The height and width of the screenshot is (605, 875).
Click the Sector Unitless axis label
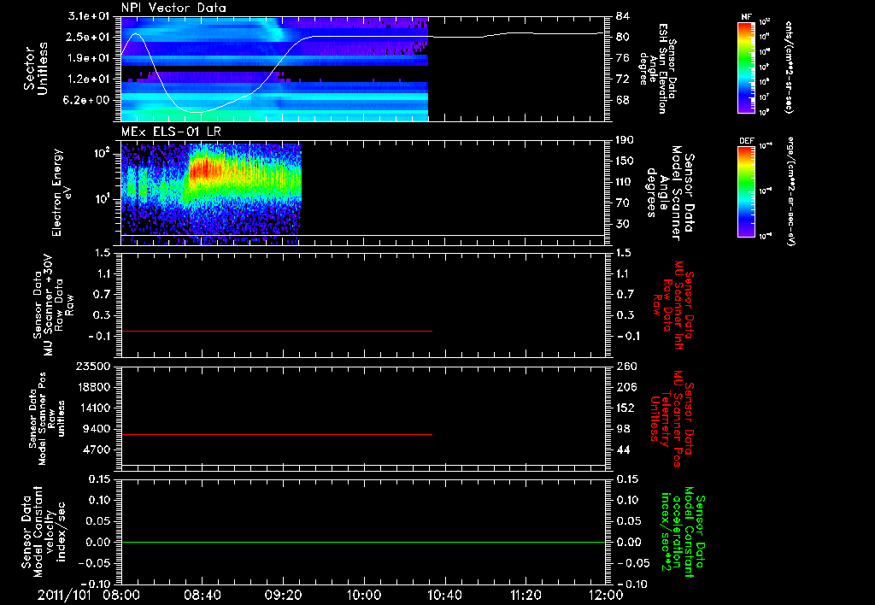pos(36,68)
